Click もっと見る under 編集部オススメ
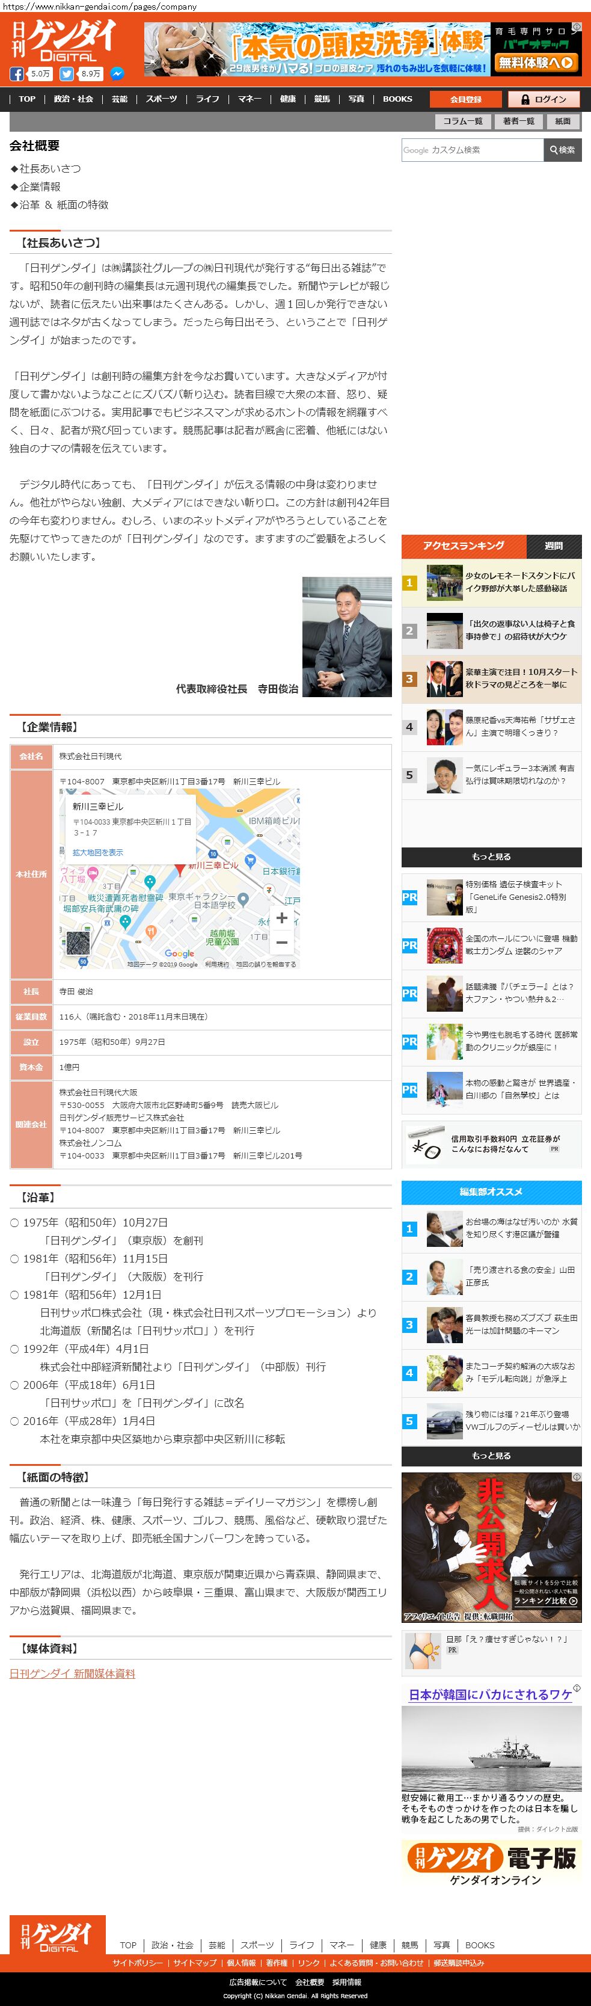The image size is (591, 2006). tap(491, 1456)
